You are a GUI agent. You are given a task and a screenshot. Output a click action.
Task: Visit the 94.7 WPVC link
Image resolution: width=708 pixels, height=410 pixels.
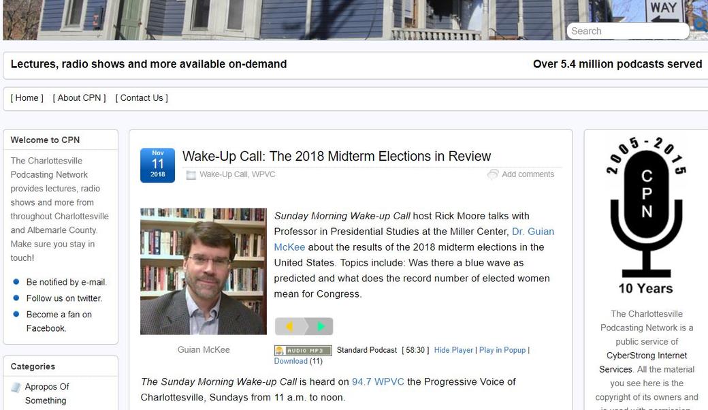point(378,381)
